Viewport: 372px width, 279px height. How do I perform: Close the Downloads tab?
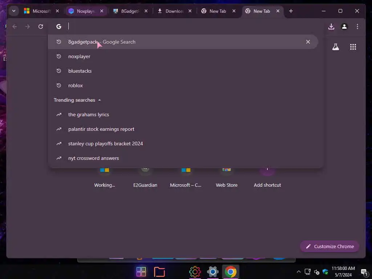pyautogui.click(x=190, y=11)
